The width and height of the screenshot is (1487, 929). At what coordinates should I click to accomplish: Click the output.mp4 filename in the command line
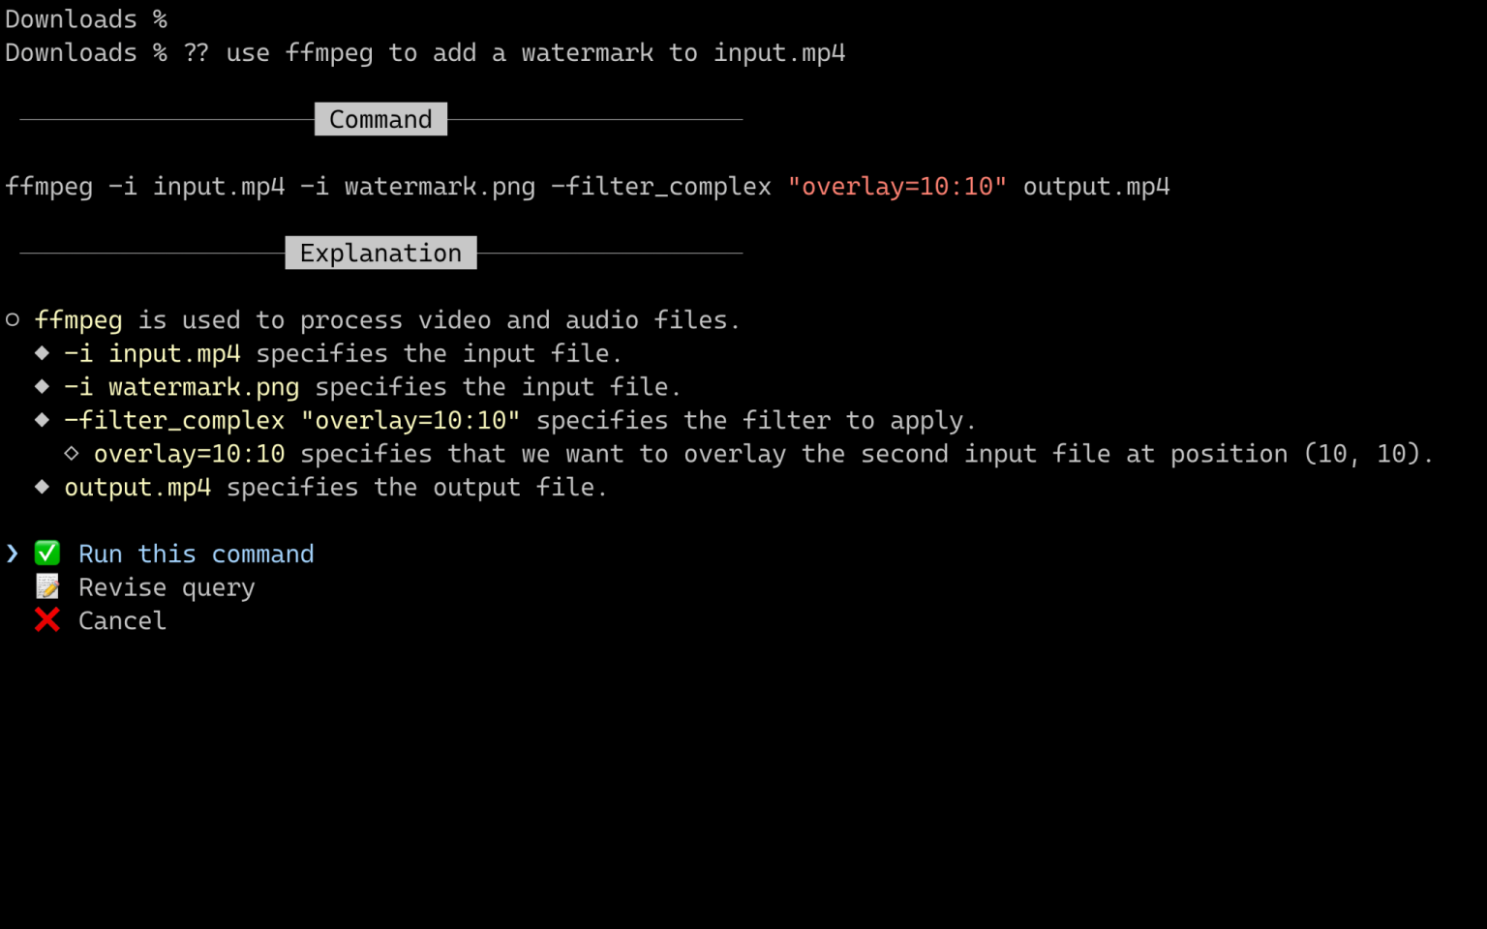(x=1095, y=186)
